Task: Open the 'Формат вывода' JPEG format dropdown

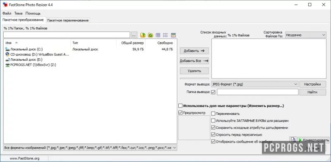Action: (x=254, y=84)
